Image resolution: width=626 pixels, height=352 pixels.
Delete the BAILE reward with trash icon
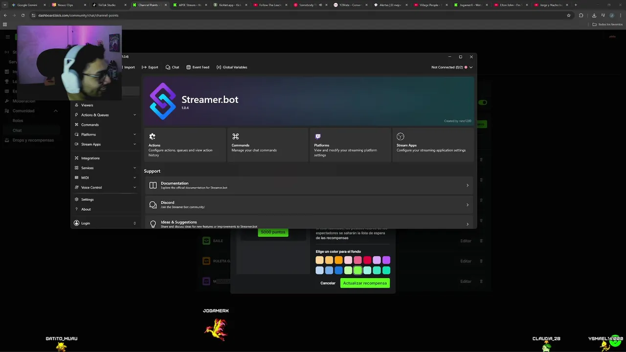click(x=481, y=241)
